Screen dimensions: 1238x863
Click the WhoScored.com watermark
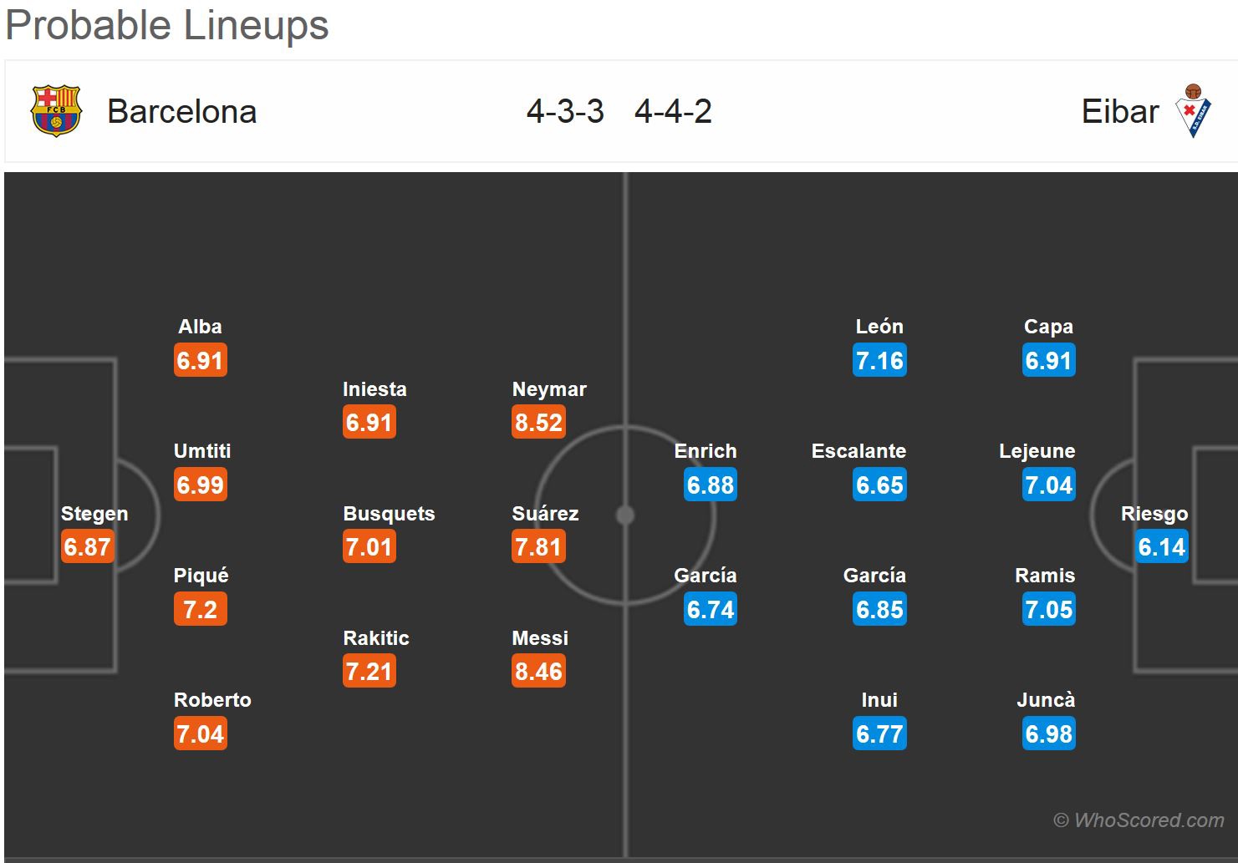(x=1139, y=820)
